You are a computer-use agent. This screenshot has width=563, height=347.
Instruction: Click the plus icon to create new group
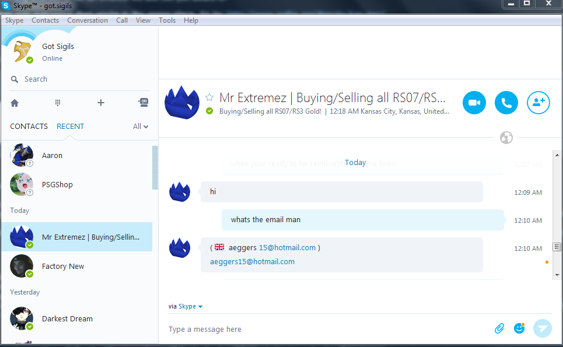(x=101, y=103)
